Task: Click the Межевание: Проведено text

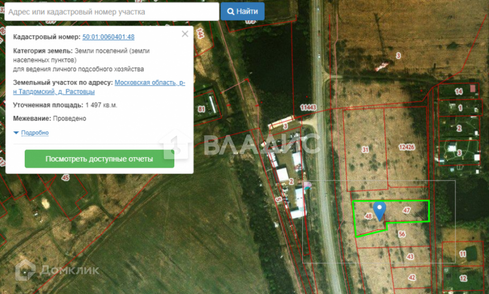Action: coord(49,118)
